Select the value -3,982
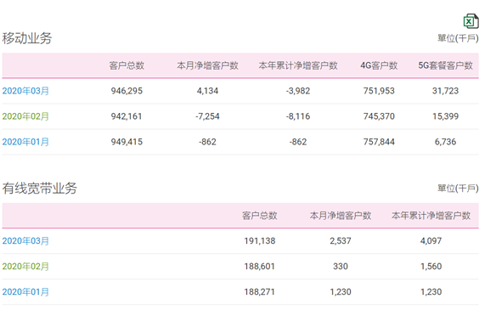The image size is (496, 310). pos(298,91)
